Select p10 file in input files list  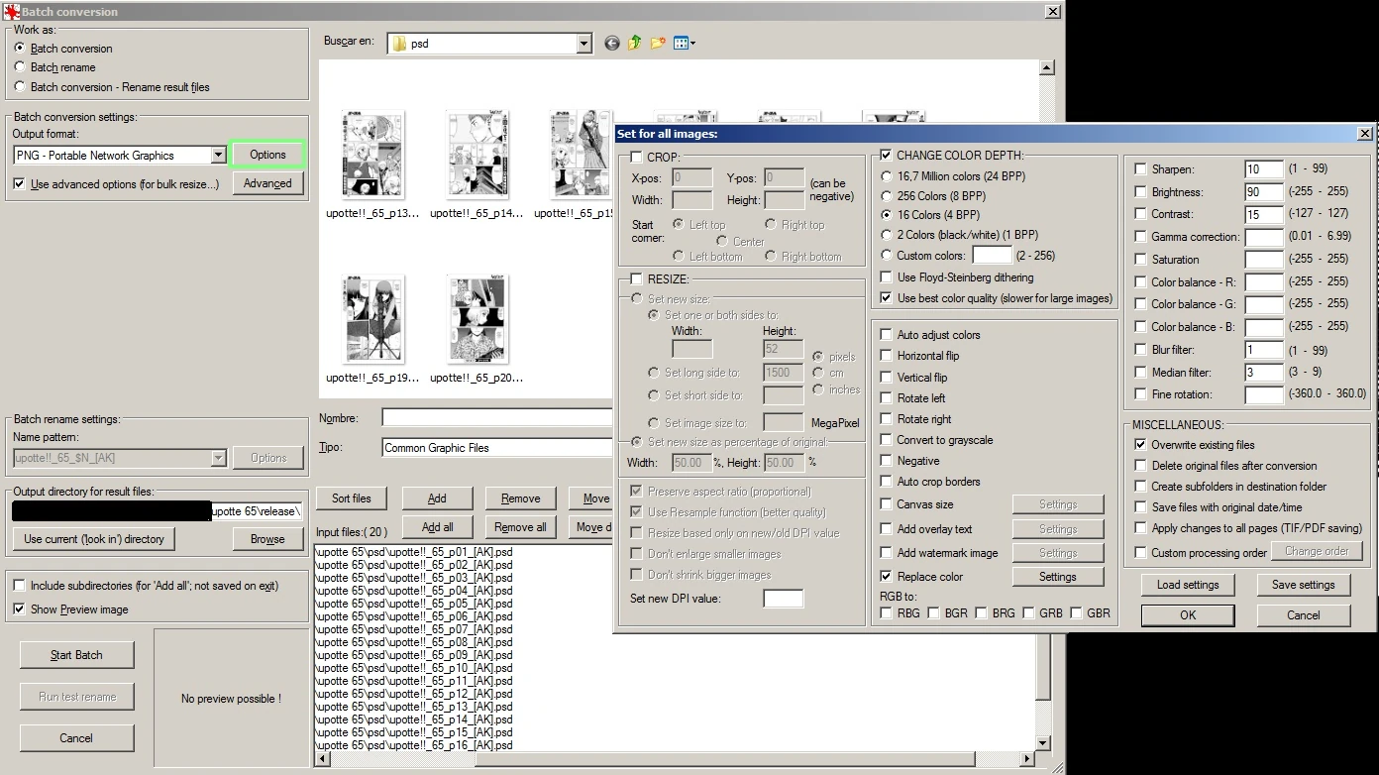click(414, 668)
